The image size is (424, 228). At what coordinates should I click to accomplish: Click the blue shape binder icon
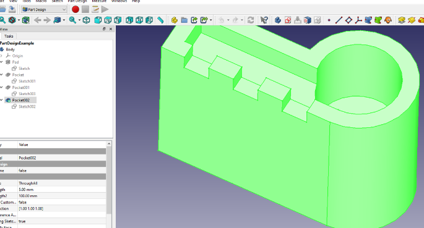click(368, 20)
